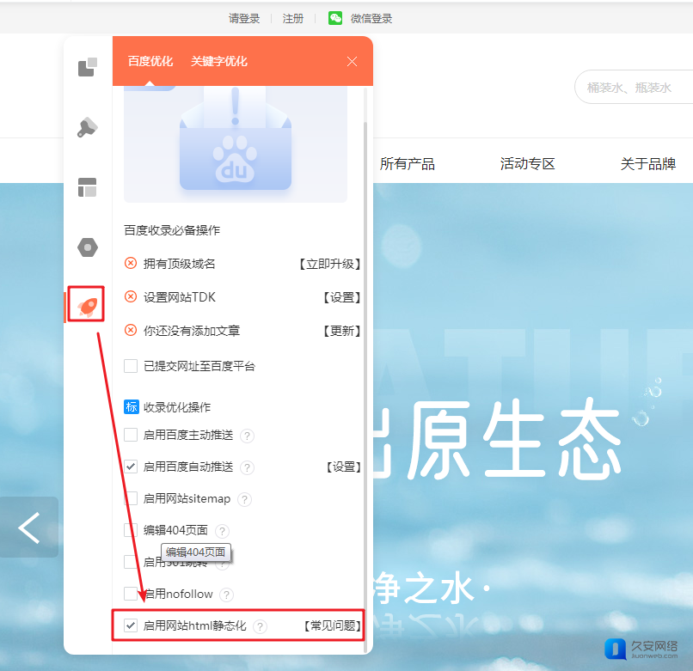Screen dimensions: 693x671
Task: Click help icon beside 启用百度主动推送
Action: [x=248, y=436]
